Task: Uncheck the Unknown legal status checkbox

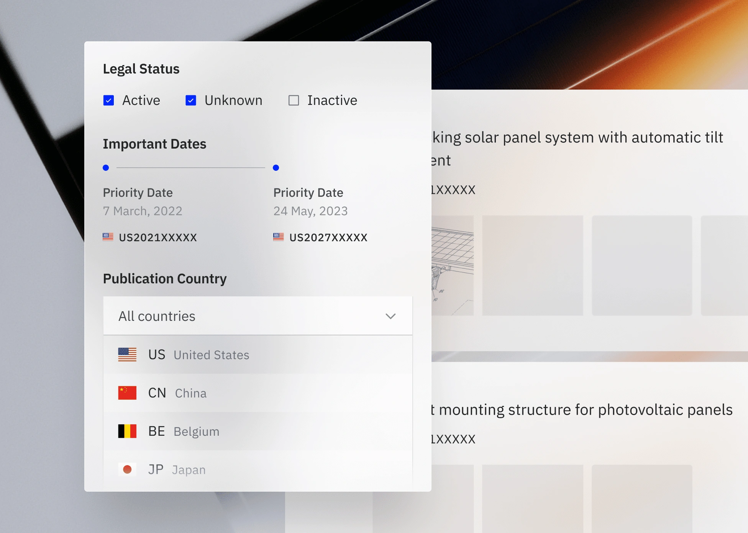Action: click(191, 100)
